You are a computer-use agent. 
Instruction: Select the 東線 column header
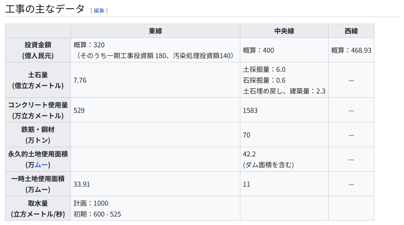click(x=155, y=31)
